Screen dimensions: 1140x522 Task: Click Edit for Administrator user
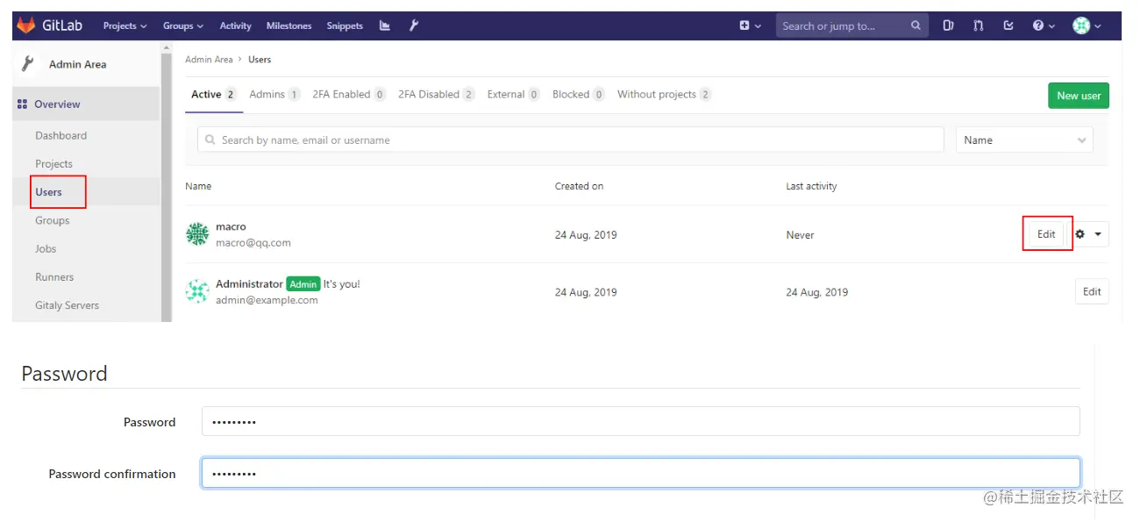point(1092,292)
